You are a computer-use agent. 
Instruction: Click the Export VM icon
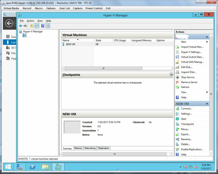tap(177, 134)
